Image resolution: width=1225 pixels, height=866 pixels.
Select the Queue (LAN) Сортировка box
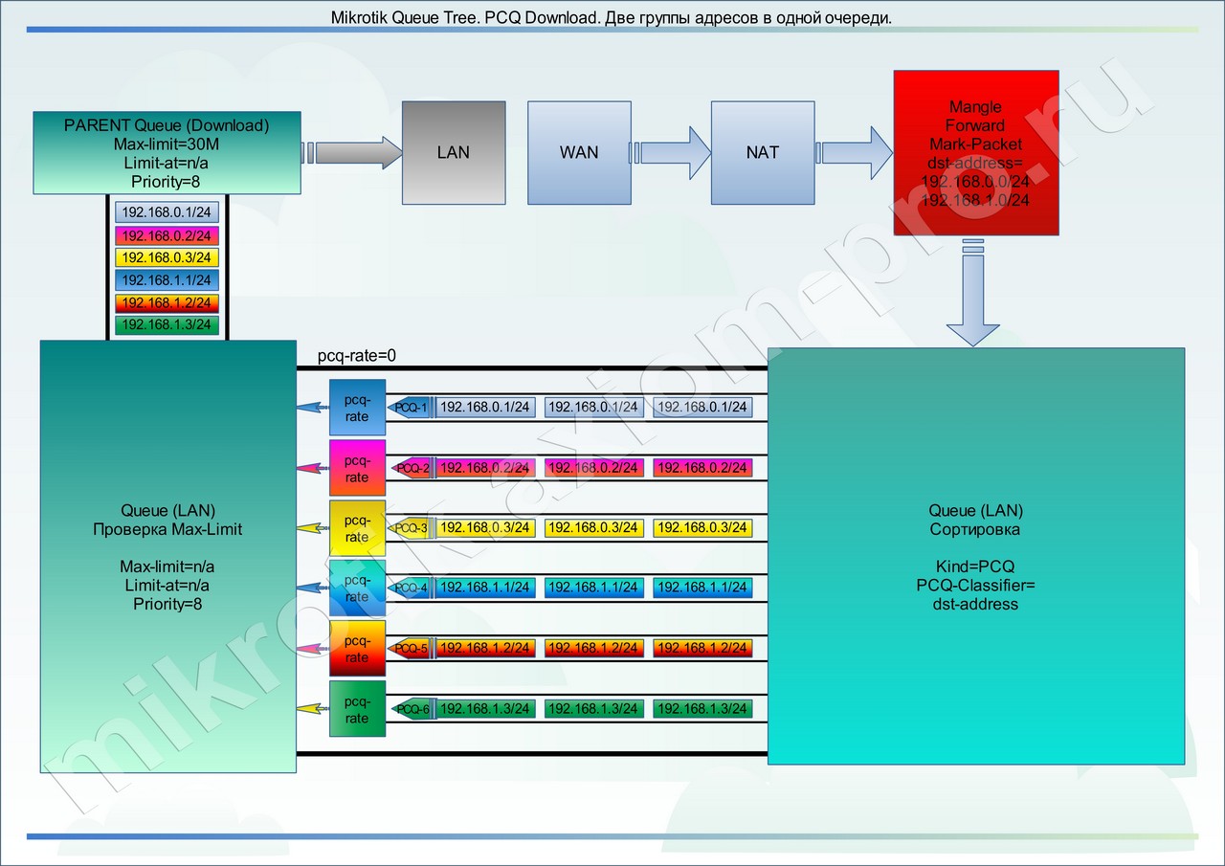click(976, 556)
